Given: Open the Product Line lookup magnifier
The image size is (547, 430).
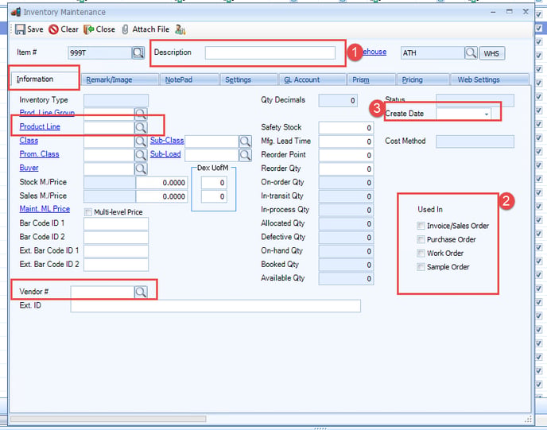Looking at the screenshot, I should pos(141,127).
